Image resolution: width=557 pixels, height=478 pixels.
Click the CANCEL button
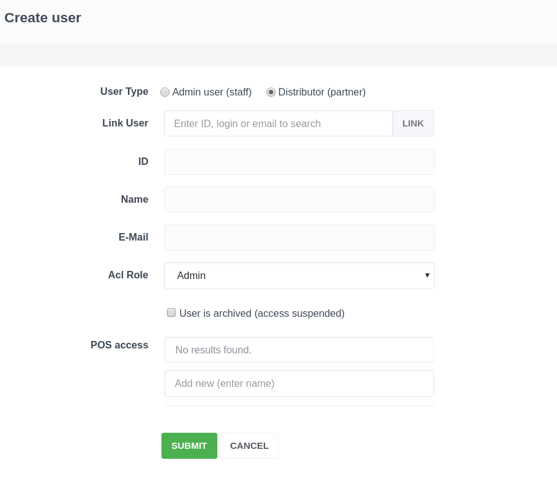click(x=249, y=446)
